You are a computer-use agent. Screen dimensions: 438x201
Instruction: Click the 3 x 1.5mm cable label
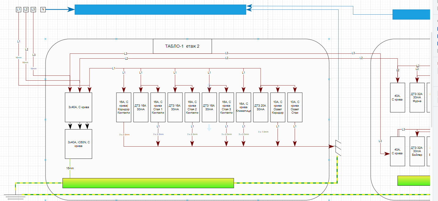(263, 132)
